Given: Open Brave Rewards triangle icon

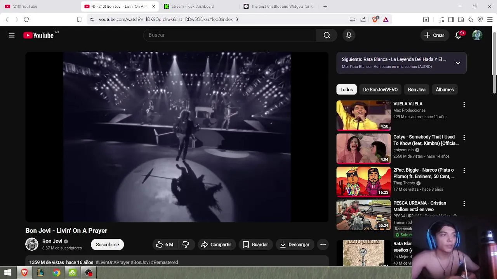Looking at the screenshot, I should coord(386,19).
